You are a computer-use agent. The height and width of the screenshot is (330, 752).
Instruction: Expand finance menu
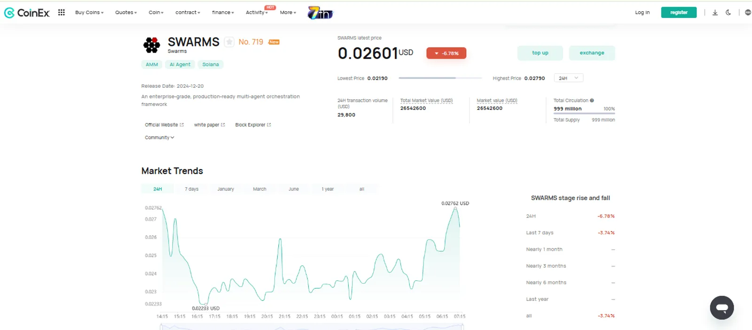[223, 13]
